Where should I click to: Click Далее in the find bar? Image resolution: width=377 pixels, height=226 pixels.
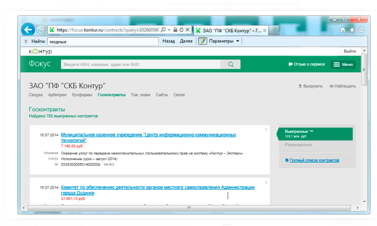186,41
